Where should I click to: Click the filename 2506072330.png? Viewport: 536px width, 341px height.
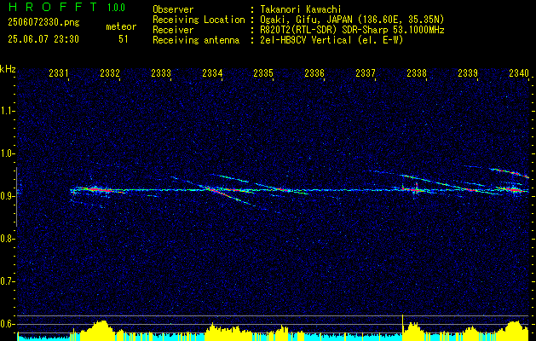click(x=43, y=23)
